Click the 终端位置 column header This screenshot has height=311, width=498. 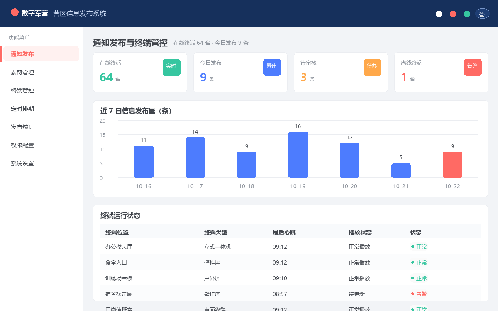117,232
